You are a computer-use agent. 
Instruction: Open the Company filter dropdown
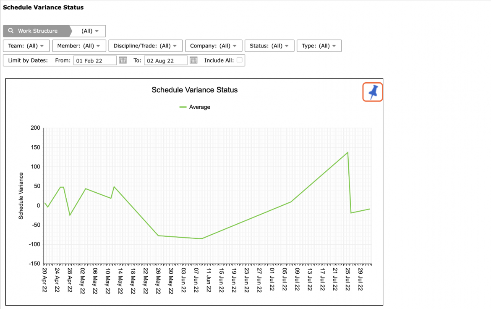214,46
